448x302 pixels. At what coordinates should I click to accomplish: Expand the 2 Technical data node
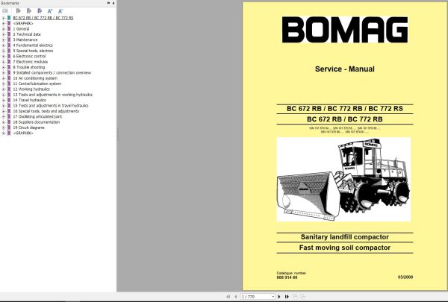(x=4, y=34)
